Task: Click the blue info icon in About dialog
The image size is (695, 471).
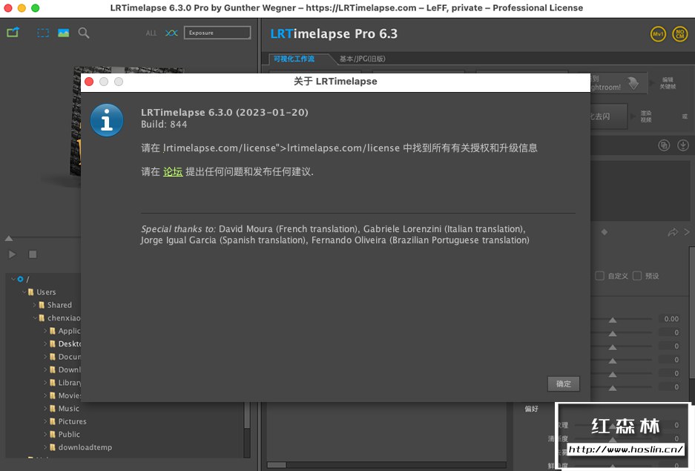Action: (x=107, y=120)
